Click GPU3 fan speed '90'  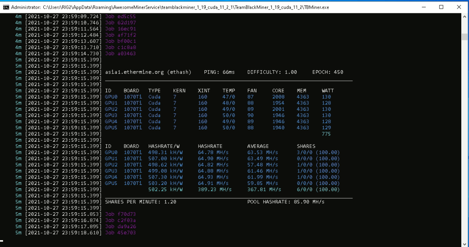(250, 115)
